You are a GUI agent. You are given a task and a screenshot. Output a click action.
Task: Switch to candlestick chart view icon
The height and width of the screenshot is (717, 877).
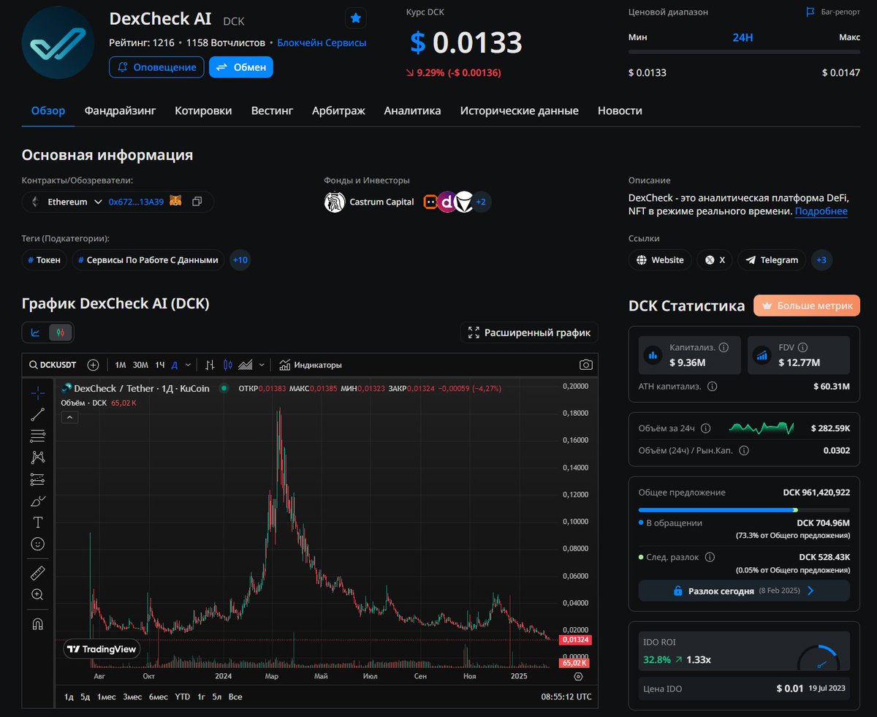(x=61, y=333)
